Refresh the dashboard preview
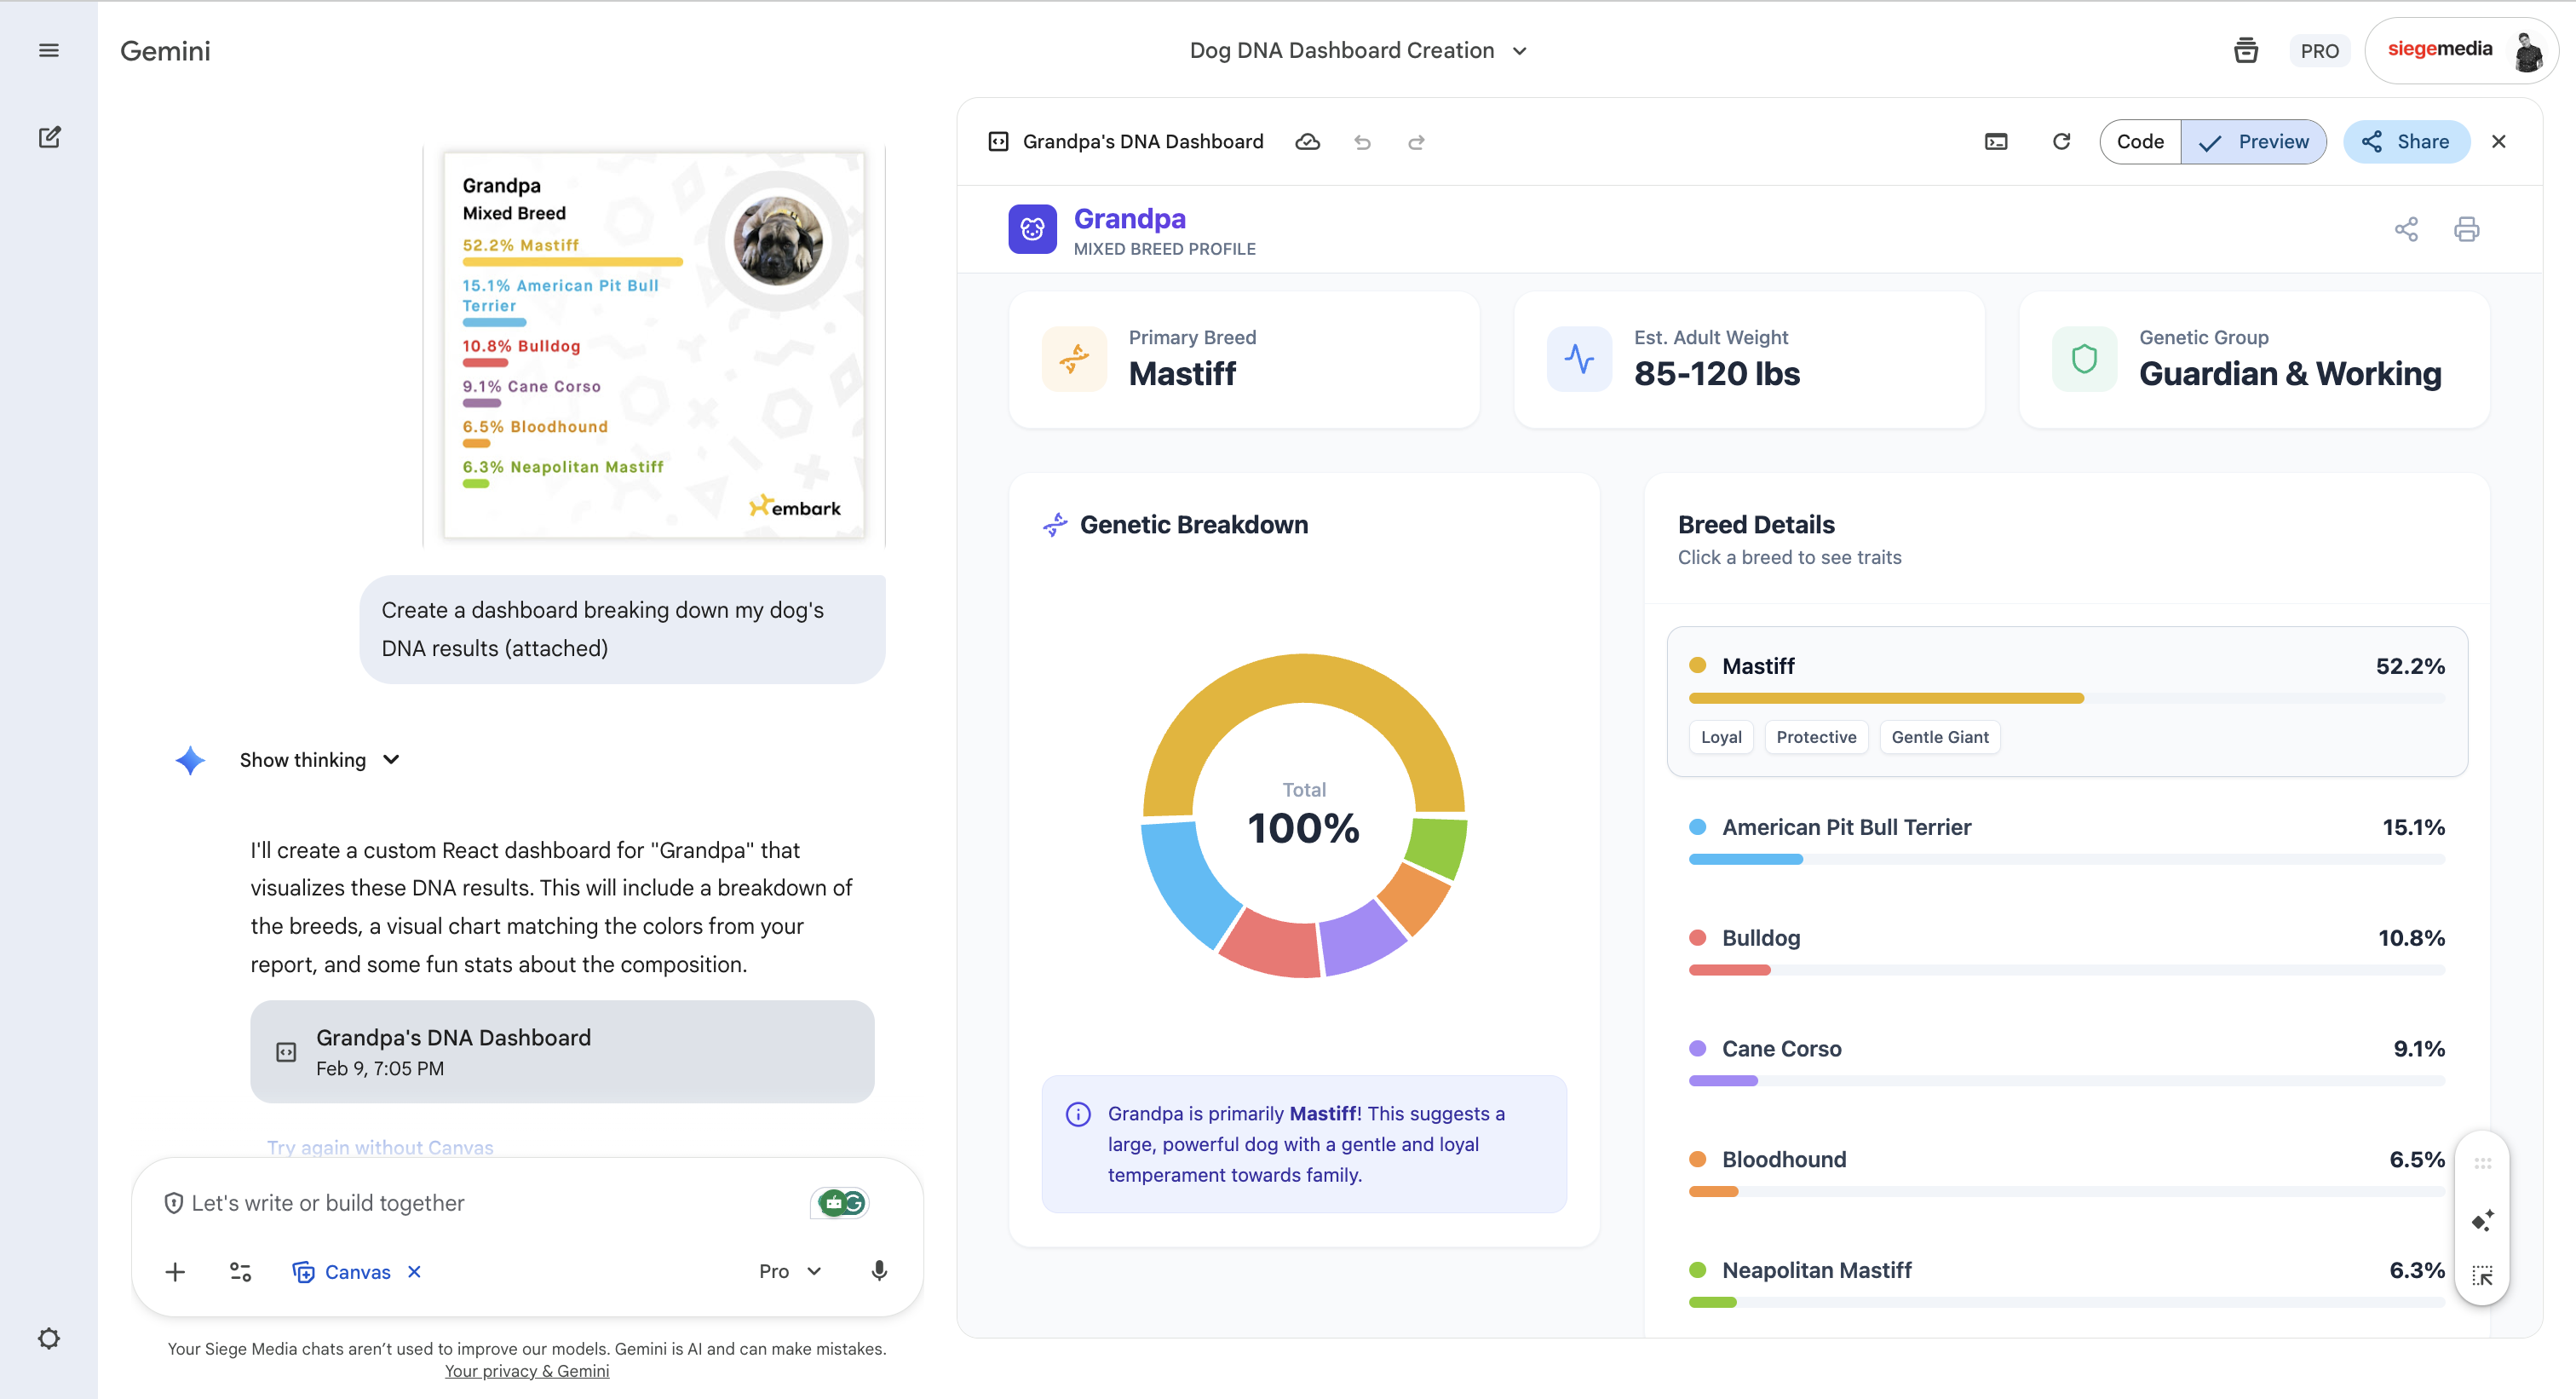Screen dimensions: 2576x1399 coord(2061,141)
